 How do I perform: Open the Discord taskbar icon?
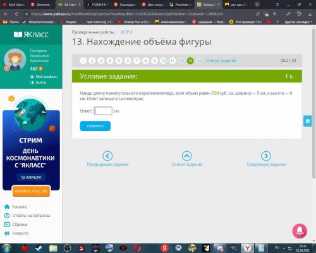coord(220,248)
